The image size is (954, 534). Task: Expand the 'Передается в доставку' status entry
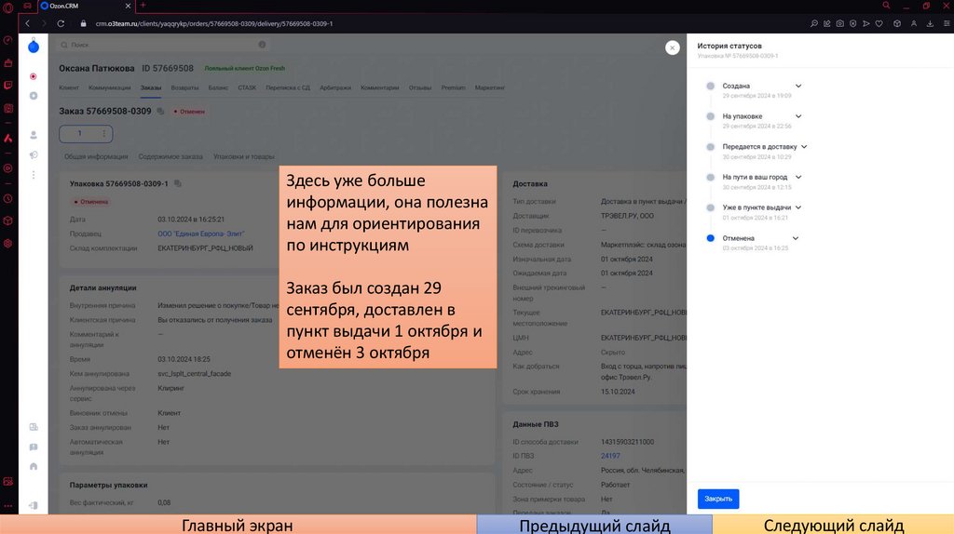tap(804, 147)
